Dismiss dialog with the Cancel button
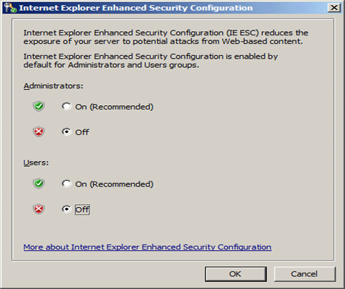The width and height of the screenshot is (345, 289). [x=305, y=274]
